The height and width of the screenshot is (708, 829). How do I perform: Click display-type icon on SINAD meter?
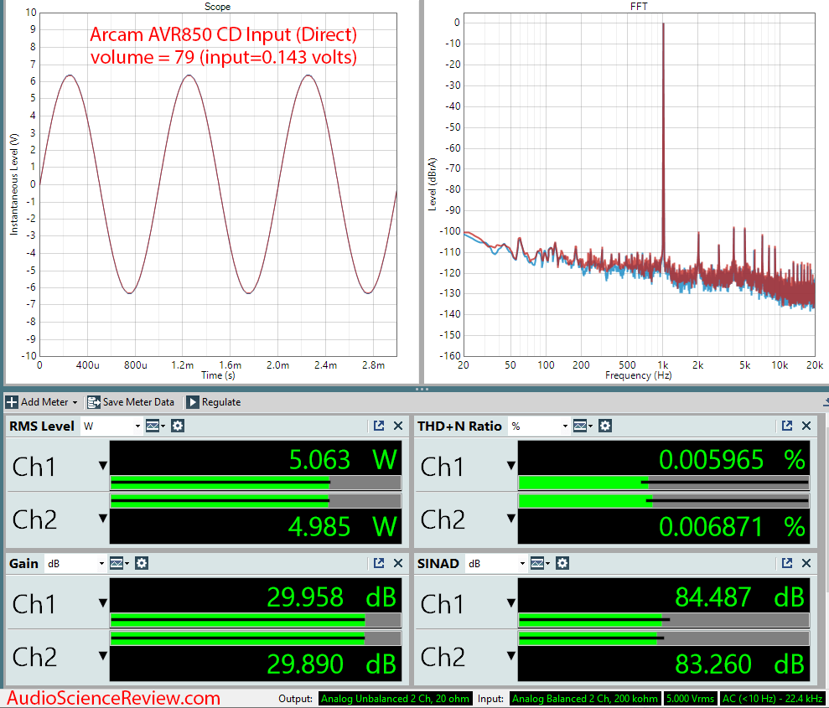(x=538, y=564)
